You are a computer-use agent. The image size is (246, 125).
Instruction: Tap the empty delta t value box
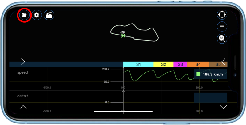(x=211, y=97)
